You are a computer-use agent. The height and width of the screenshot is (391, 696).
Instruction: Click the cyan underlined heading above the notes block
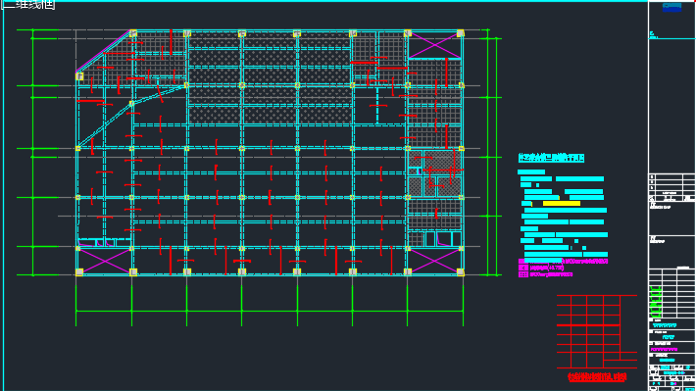(x=551, y=158)
